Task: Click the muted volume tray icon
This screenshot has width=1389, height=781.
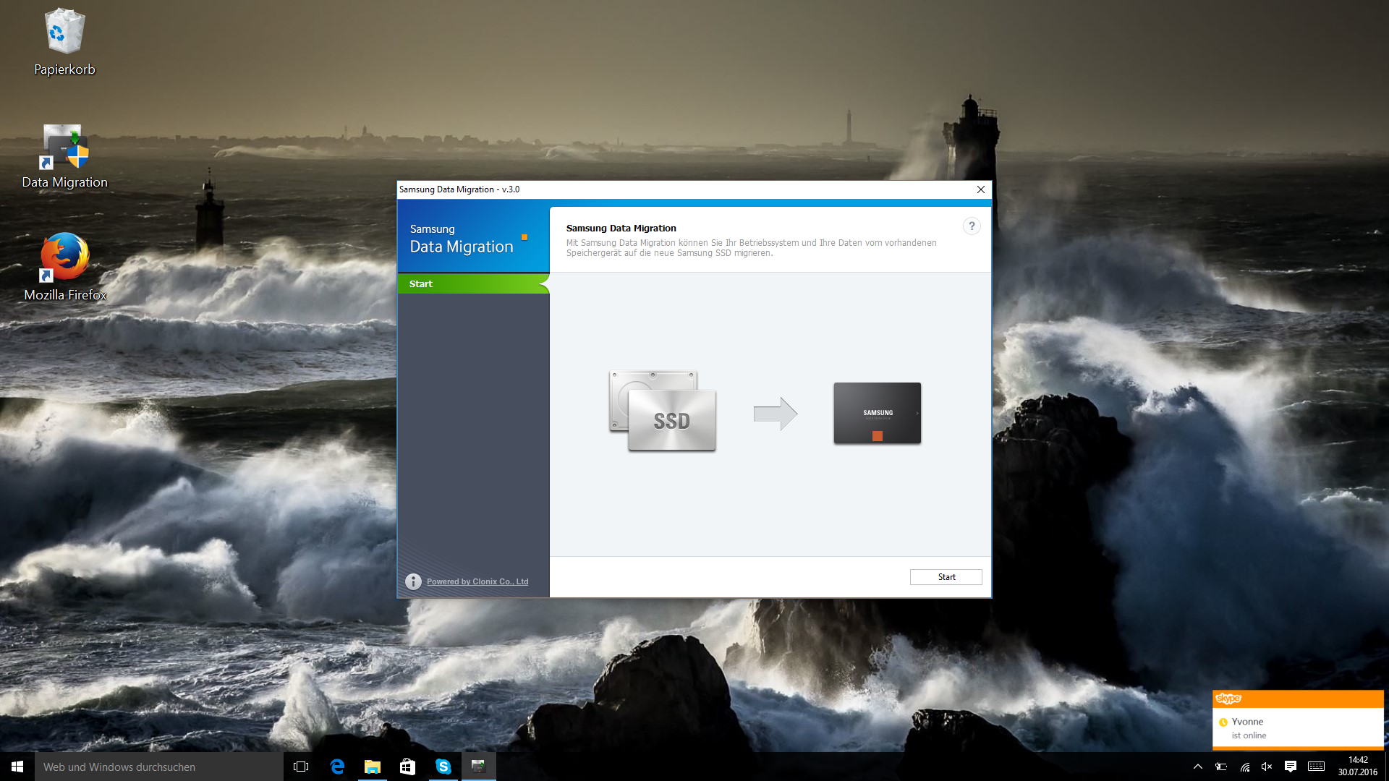Action: [x=1267, y=767]
